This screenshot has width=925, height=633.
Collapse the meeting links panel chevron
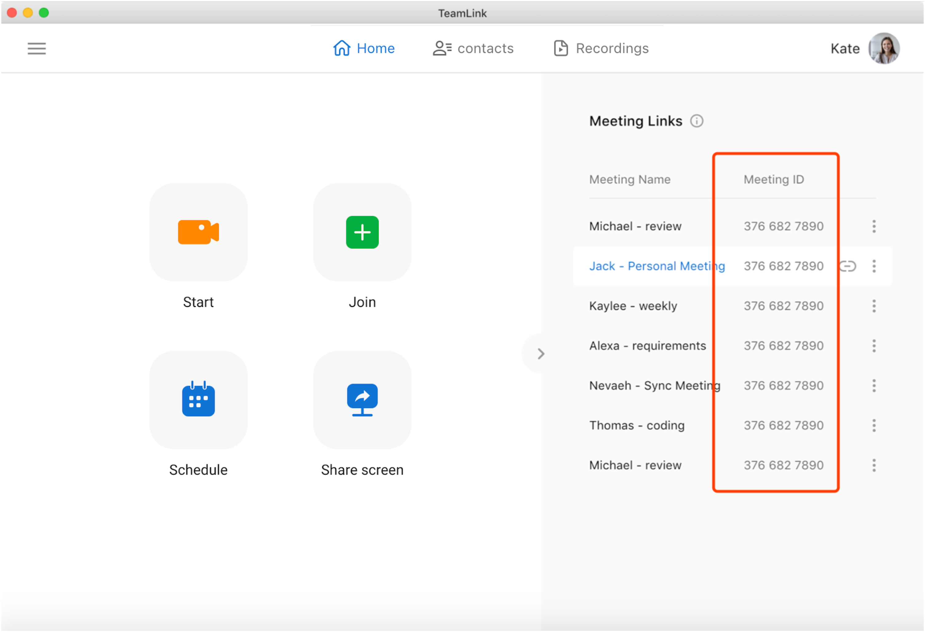click(541, 354)
